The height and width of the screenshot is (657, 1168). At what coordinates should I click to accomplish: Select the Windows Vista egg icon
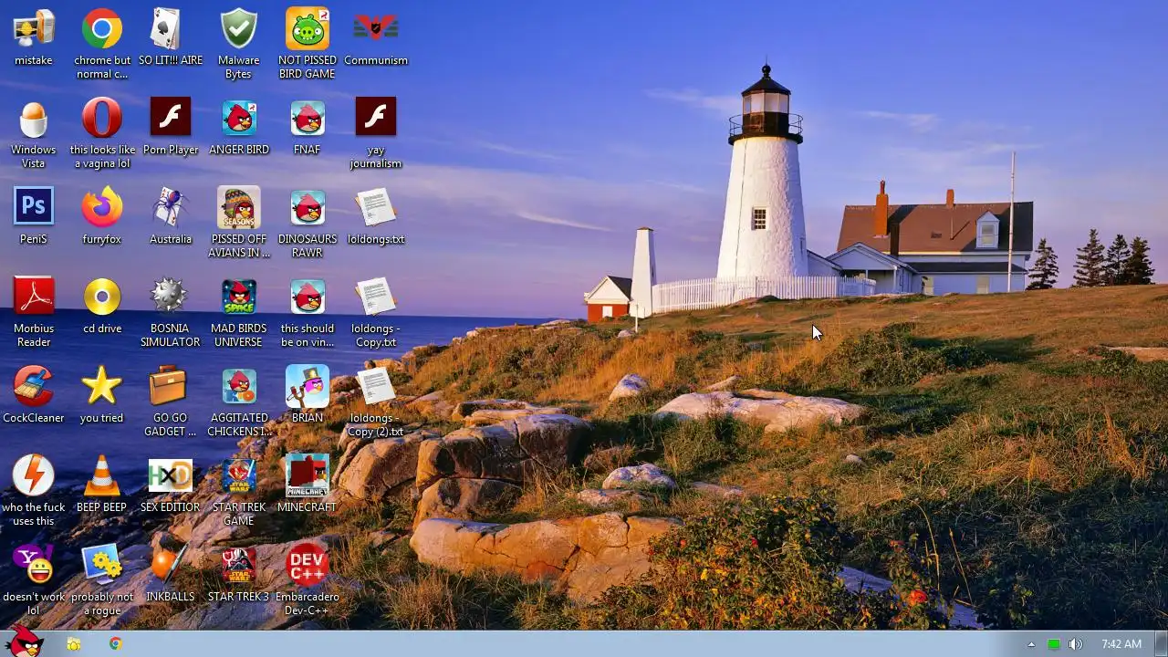[34, 119]
